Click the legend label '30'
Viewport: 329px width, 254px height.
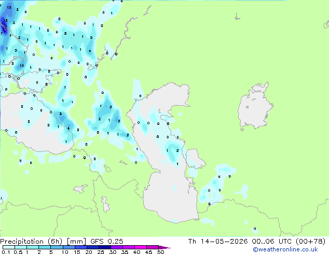click(113, 252)
